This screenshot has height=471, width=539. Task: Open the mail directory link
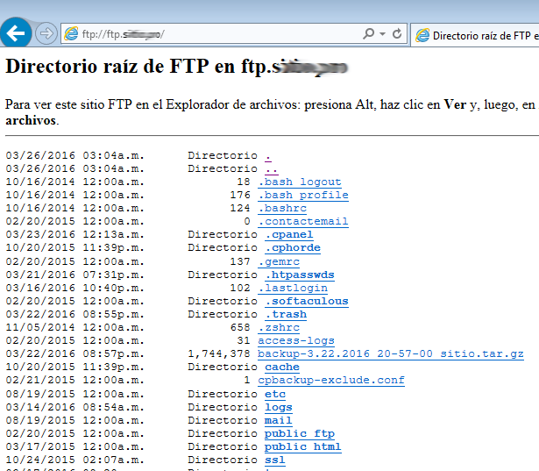[279, 420]
